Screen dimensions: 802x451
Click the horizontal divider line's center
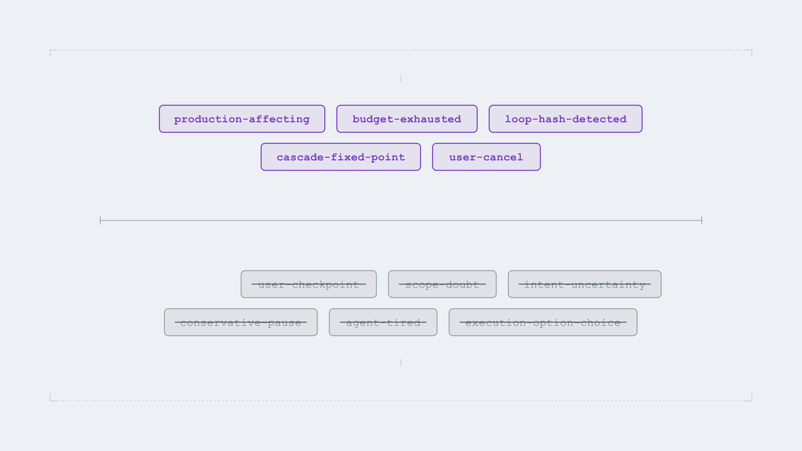(x=401, y=220)
